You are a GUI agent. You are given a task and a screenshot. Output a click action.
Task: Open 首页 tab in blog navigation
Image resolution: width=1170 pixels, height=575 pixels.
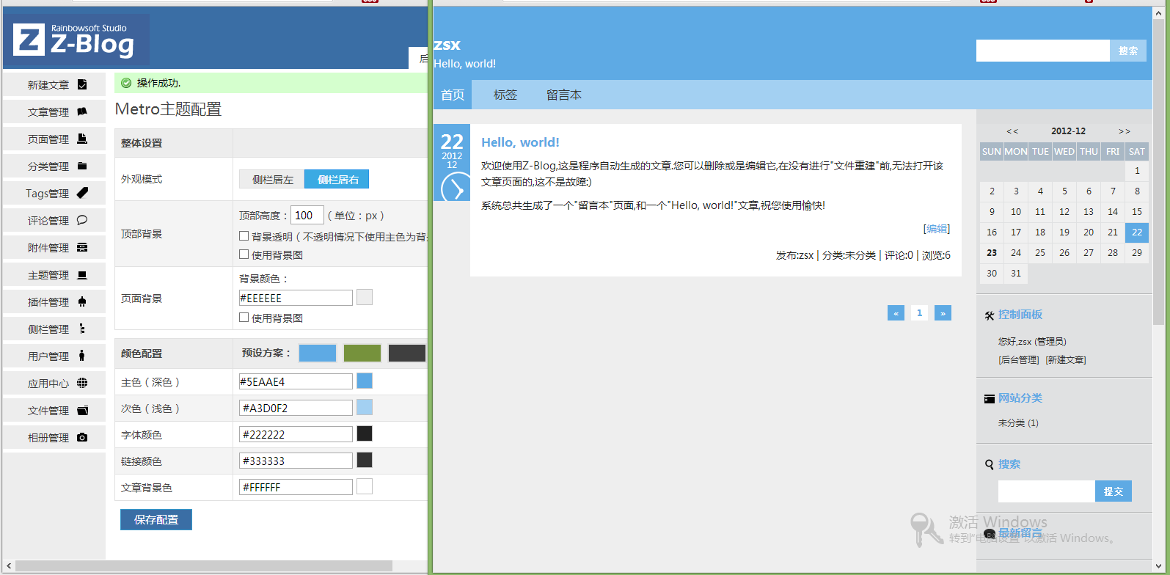click(x=453, y=95)
